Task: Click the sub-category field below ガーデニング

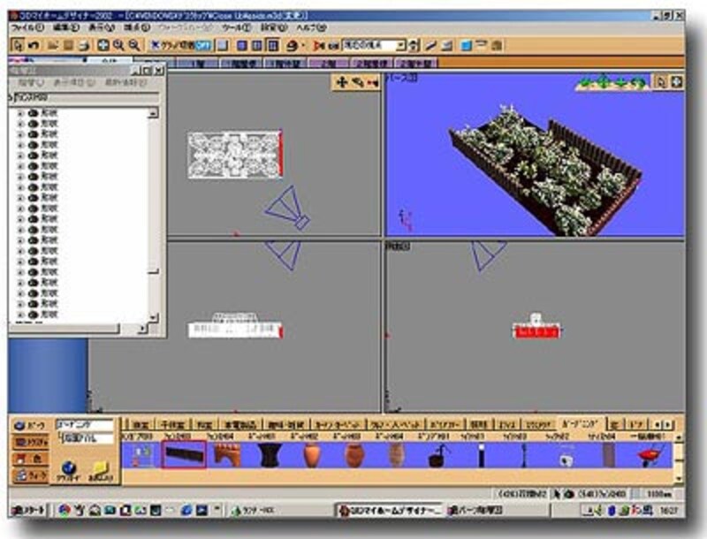Action: tap(87, 438)
